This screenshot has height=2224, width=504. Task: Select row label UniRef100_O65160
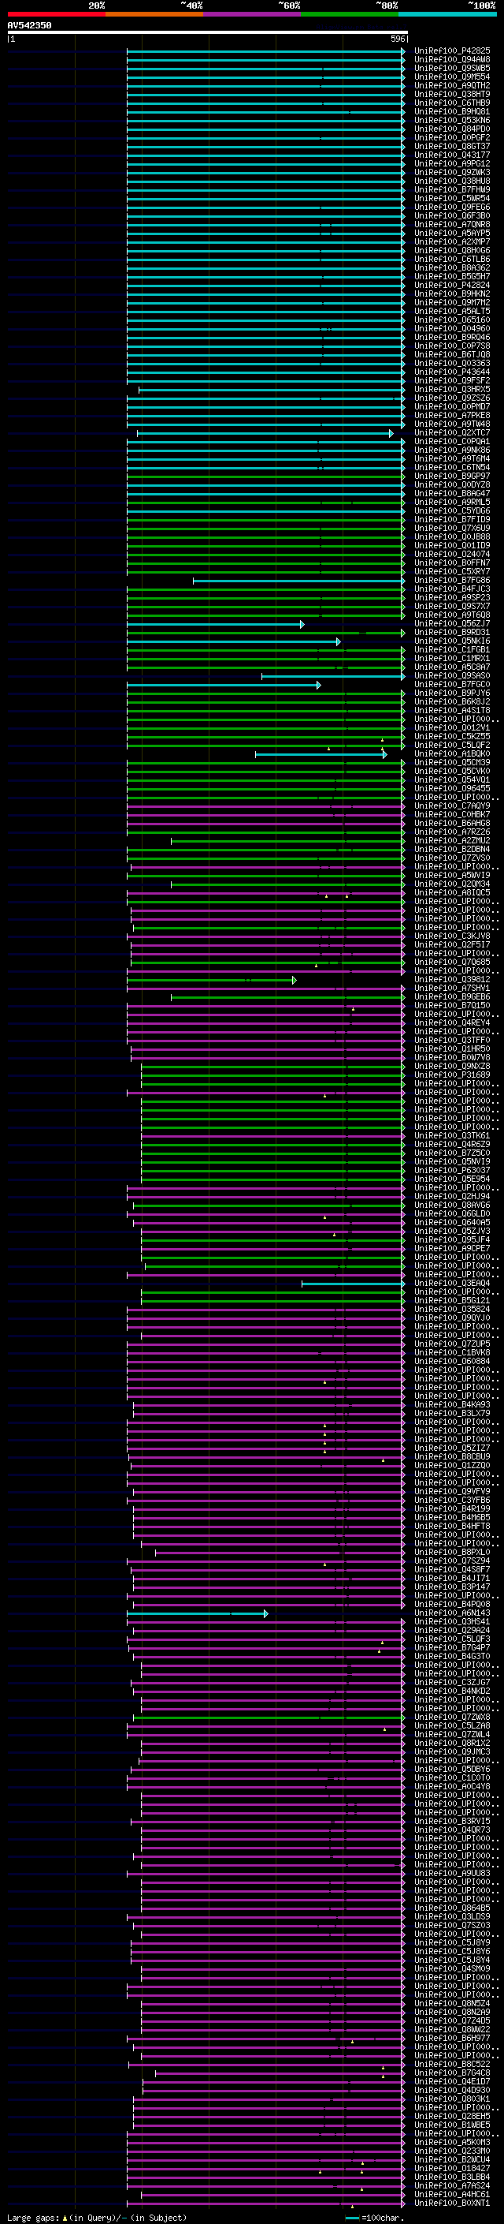tap(452, 320)
